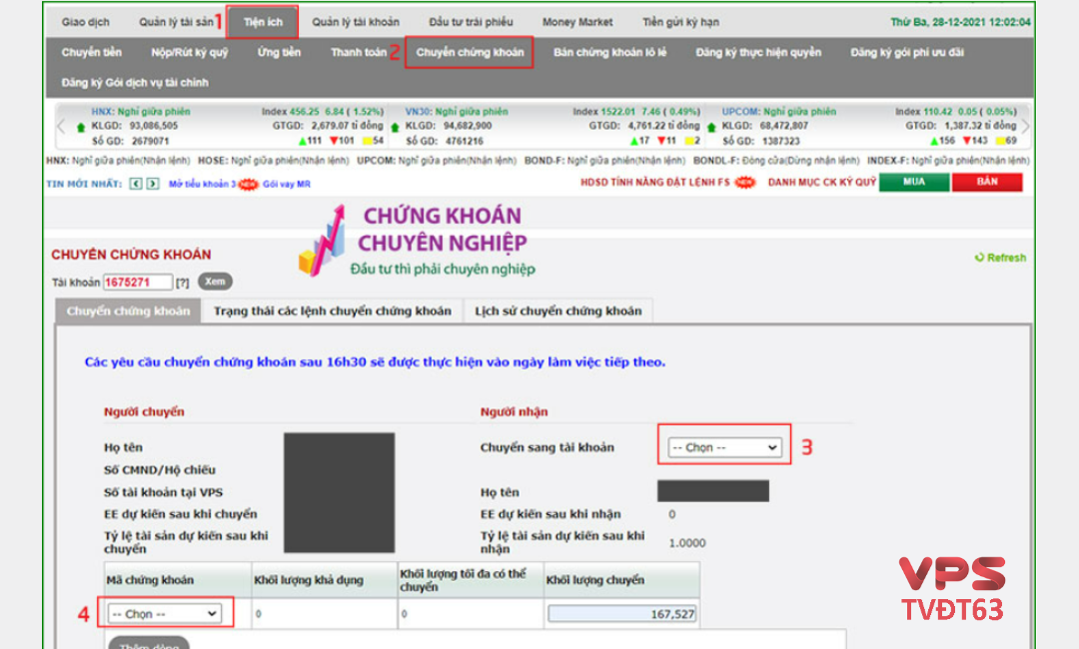1079x649 pixels.
Task: Click the Tài khoản number field
Action: tap(138, 282)
